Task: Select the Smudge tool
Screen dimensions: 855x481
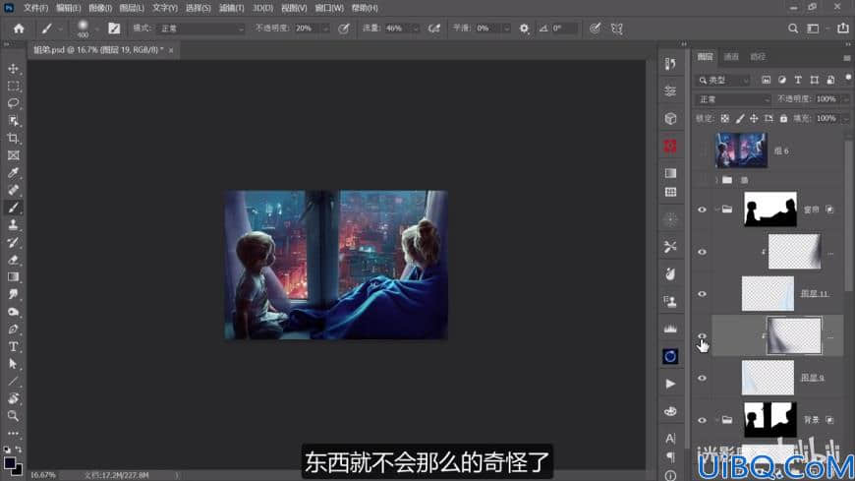Action: [x=13, y=294]
